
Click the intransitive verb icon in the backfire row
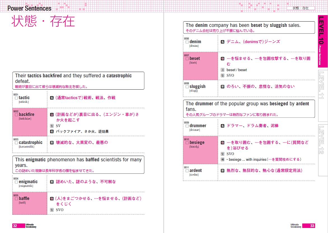[x=52, y=115]
